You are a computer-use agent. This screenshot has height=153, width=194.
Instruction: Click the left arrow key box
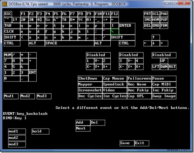147,43
